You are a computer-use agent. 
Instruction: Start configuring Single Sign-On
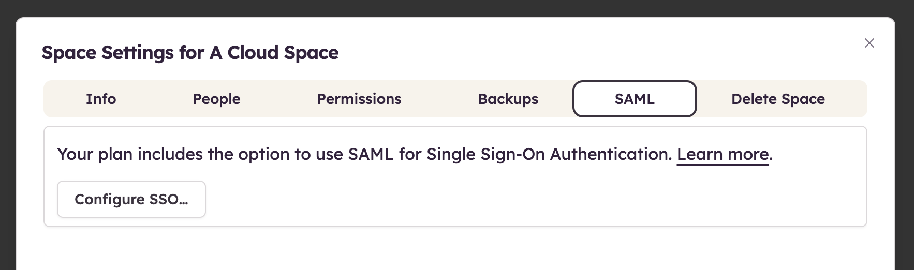pos(131,199)
